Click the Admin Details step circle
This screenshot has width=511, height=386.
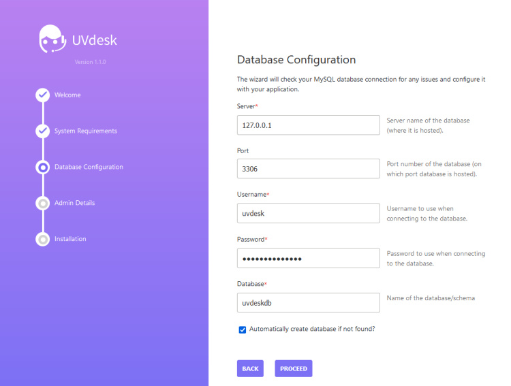click(x=43, y=203)
